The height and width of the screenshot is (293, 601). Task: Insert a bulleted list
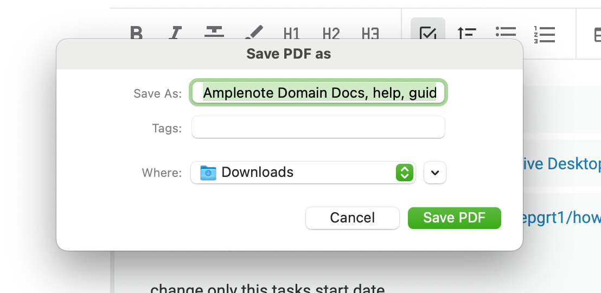(x=506, y=33)
